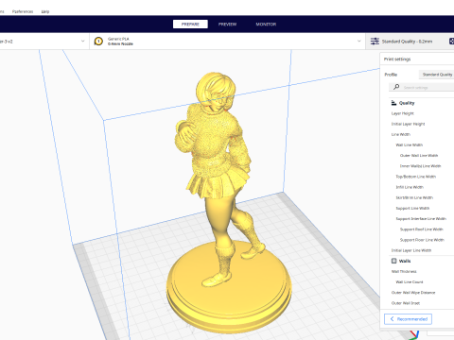Click the Outer Wall Inset setting
Viewport: 454px width, 340px height.
406,303
